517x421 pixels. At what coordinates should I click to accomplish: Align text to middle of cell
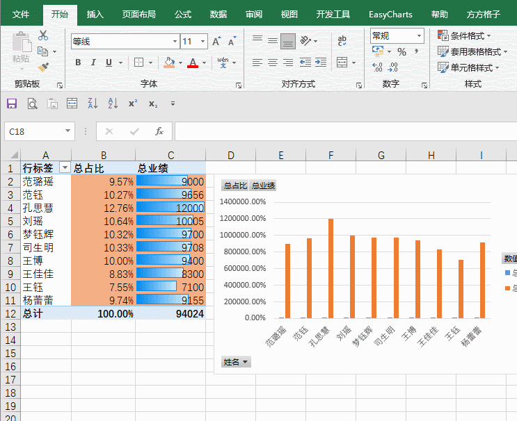[272, 41]
